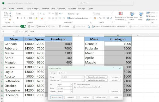Click the decrease decimal places icon
Screen dimensions: 159x102
coord(111,18)
